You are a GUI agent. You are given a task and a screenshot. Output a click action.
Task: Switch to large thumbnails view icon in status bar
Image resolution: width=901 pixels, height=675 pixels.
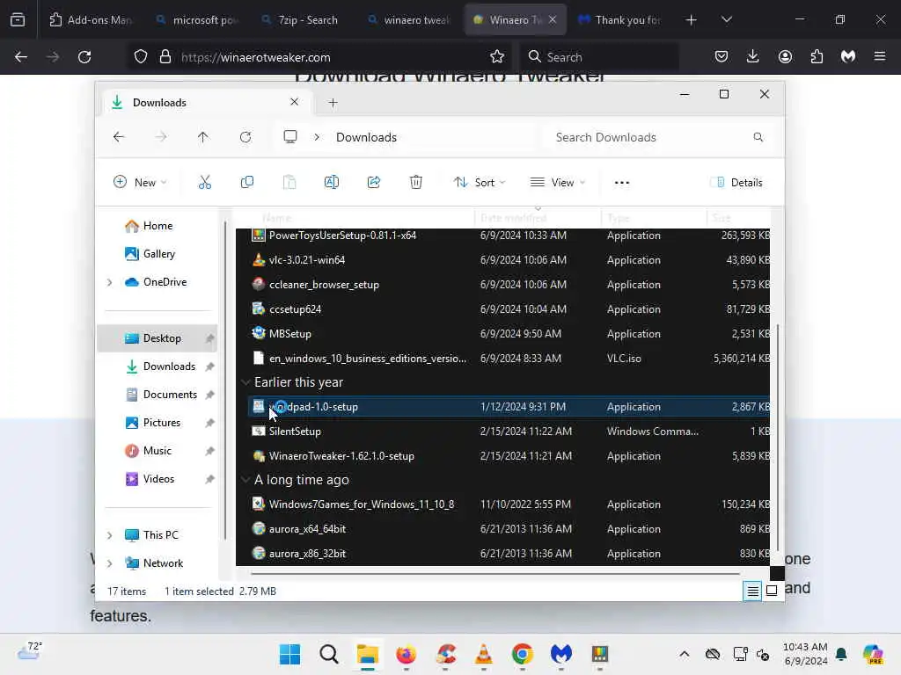coord(772,591)
